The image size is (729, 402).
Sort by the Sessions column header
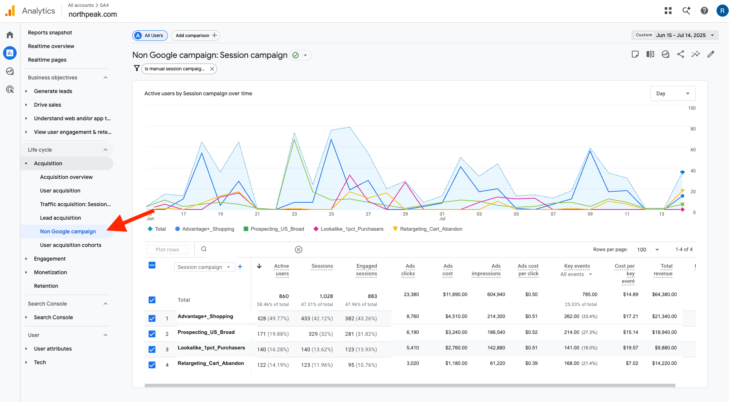[322, 266]
